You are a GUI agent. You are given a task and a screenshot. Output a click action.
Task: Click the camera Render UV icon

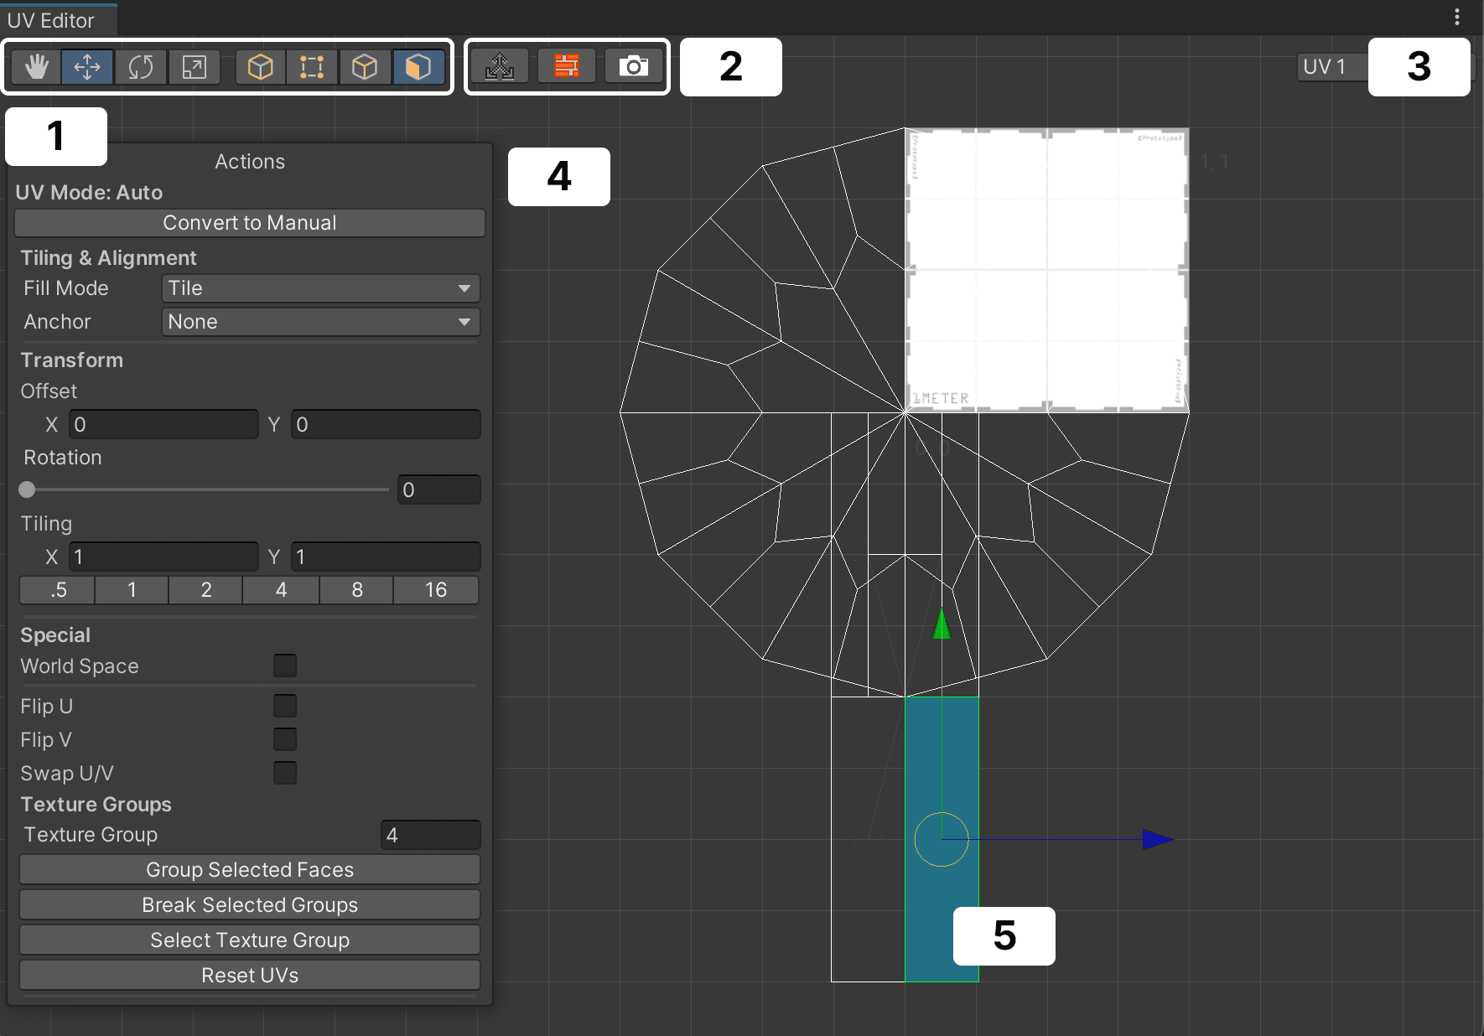[x=633, y=66]
